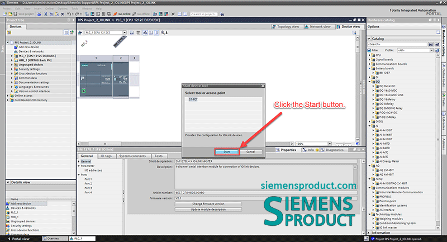The width and height of the screenshot is (447, 242).
Task: Click the Delete X icon beside Paste
Action: click(x=63, y=13)
